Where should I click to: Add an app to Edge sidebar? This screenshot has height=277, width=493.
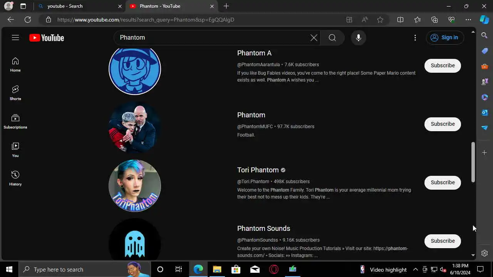tap(485, 153)
